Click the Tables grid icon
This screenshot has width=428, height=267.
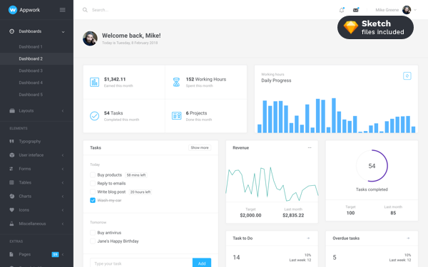coord(11,182)
